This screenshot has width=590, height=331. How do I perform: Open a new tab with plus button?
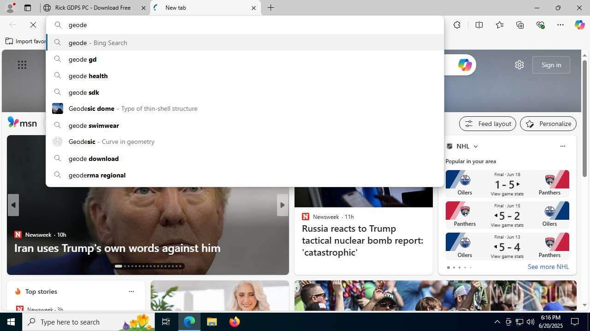271,8
